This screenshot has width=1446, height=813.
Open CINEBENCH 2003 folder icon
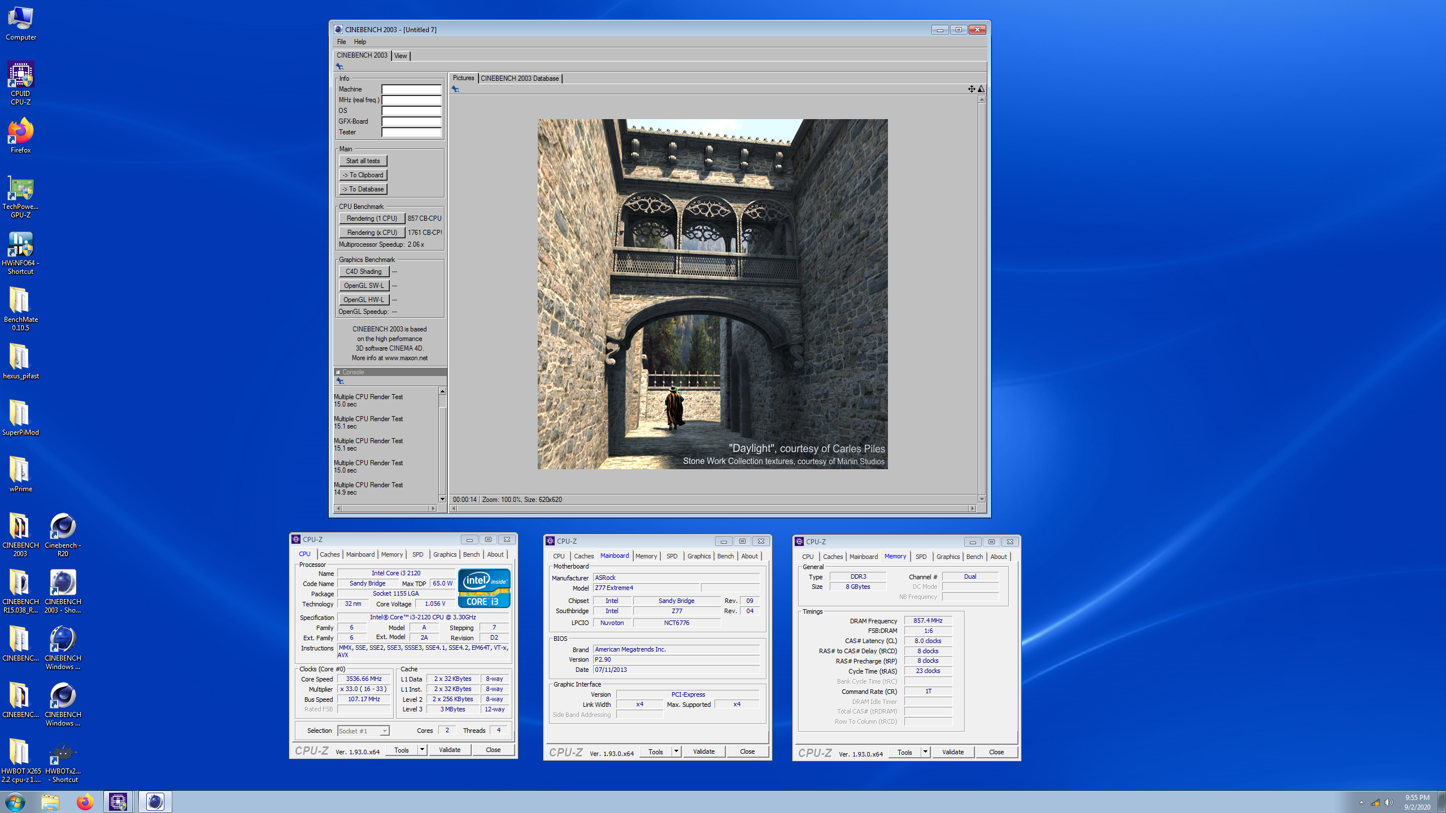pos(21,535)
